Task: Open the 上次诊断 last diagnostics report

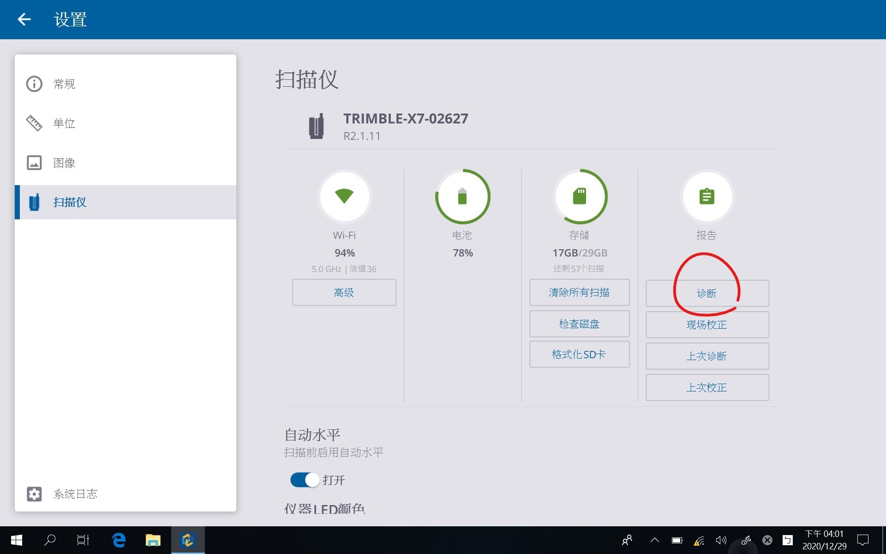Action: coord(707,356)
